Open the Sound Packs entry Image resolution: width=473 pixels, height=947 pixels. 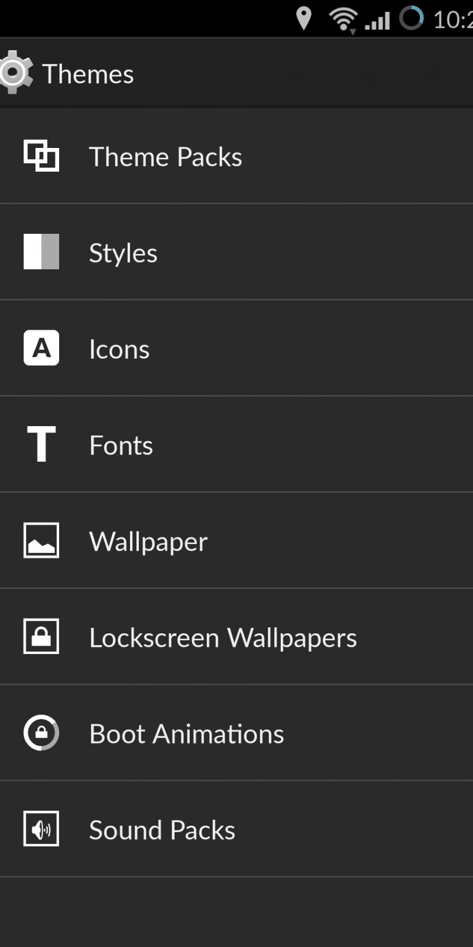[x=162, y=830]
